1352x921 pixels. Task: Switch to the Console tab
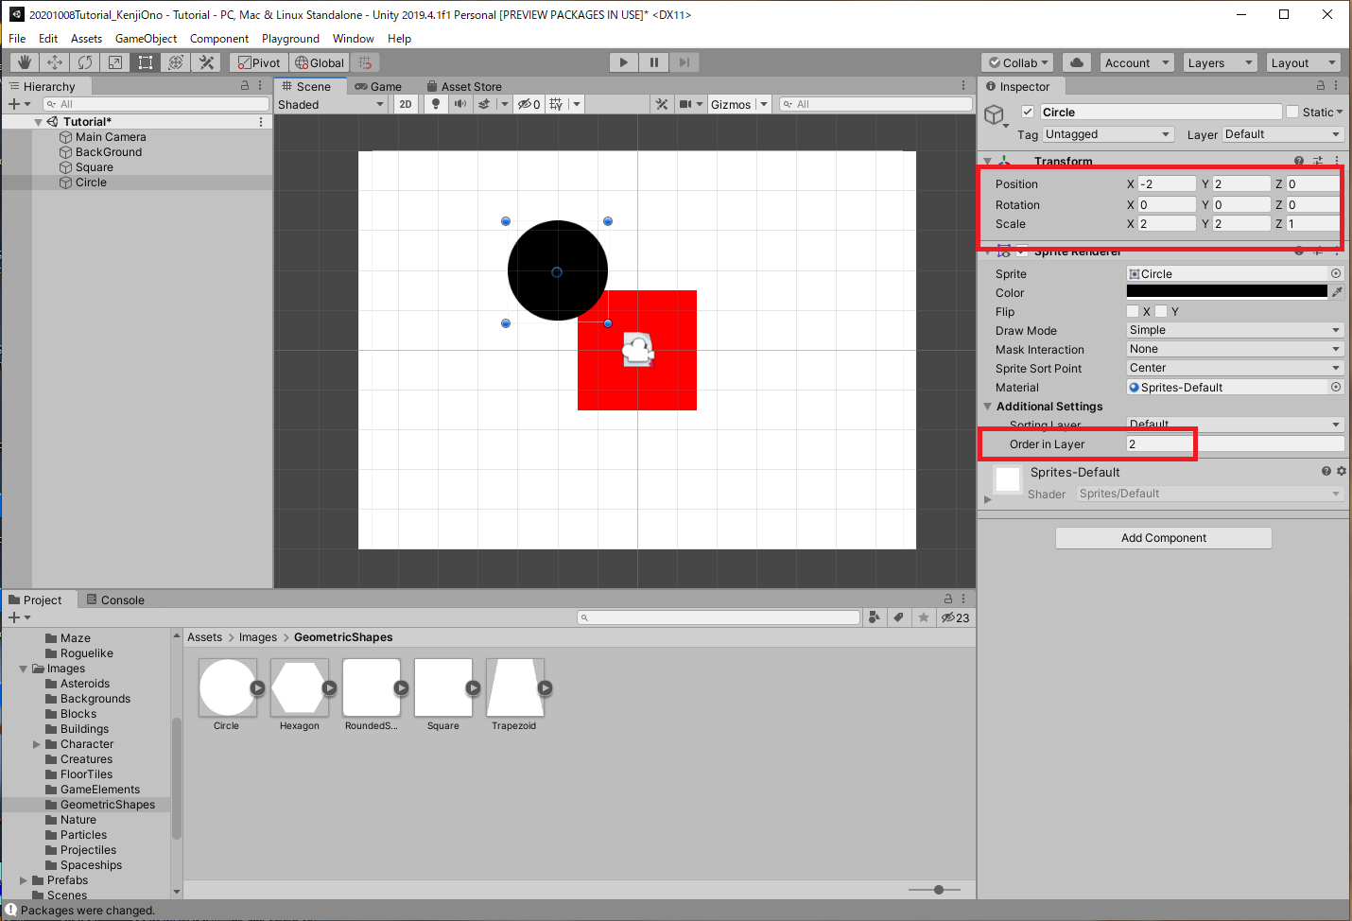tap(115, 600)
